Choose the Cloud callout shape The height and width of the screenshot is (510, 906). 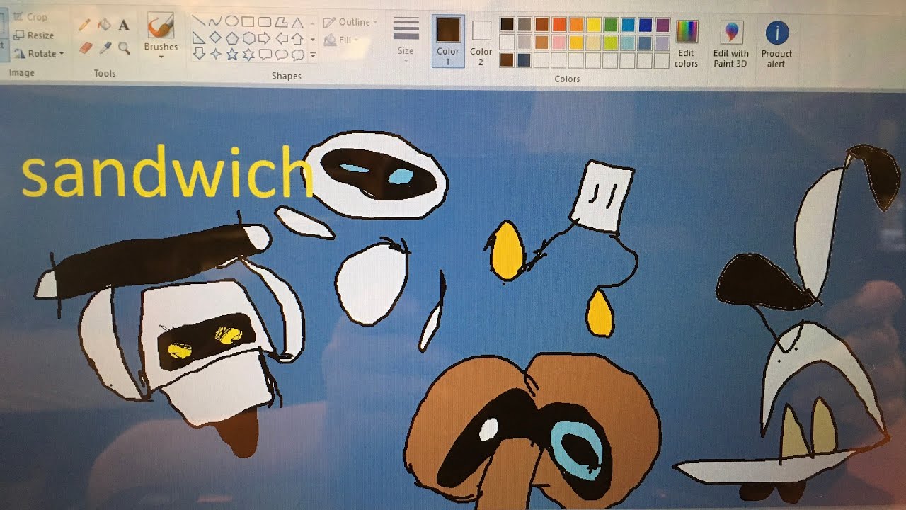[x=297, y=54]
